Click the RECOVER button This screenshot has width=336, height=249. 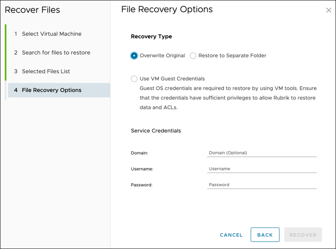303,235
